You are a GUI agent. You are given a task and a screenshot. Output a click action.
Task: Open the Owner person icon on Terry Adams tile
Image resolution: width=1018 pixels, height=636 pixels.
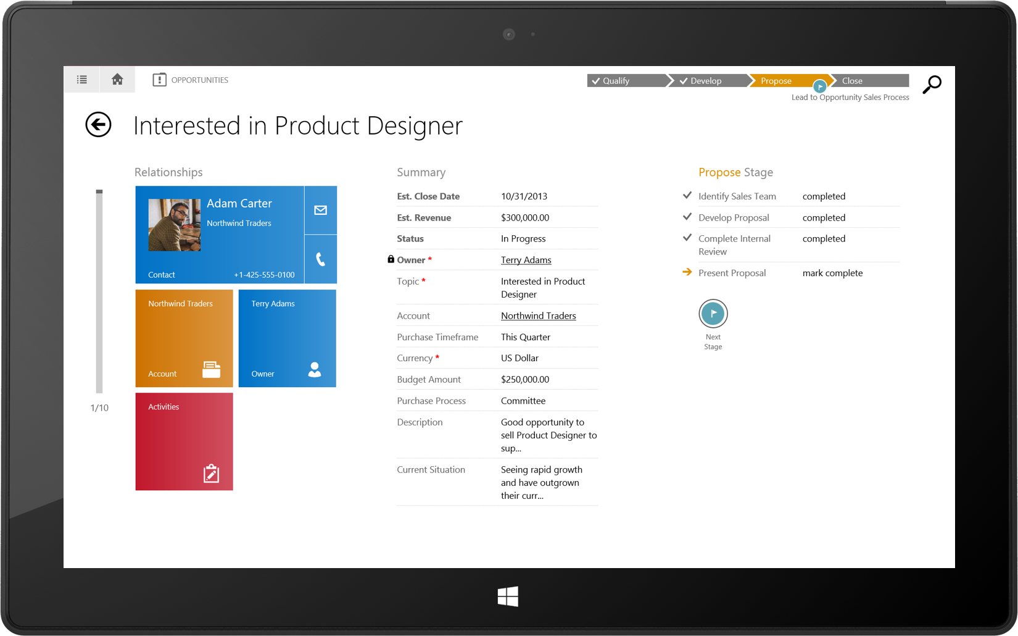pyautogui.click(x=315, y=370)
